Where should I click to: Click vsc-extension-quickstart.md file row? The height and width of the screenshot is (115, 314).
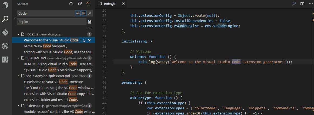[x=54, y=76]
